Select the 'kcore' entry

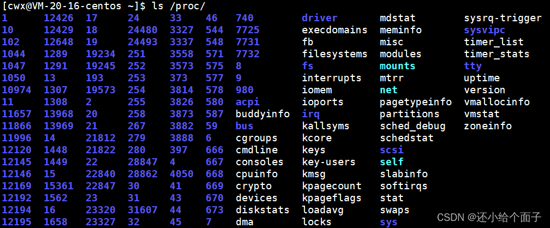[x=316, y=138]
